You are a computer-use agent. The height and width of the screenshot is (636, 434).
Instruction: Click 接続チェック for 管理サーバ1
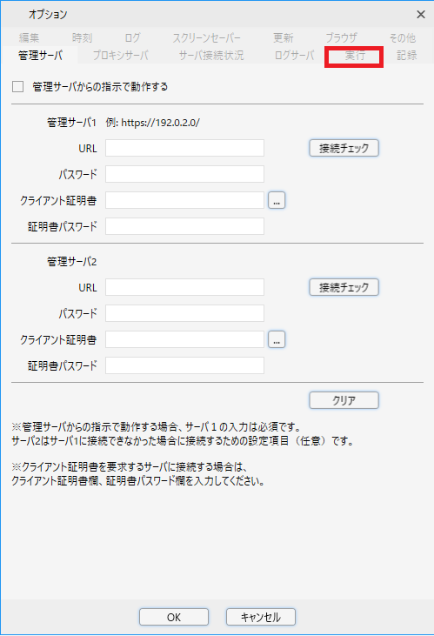(x=344, y=148)
